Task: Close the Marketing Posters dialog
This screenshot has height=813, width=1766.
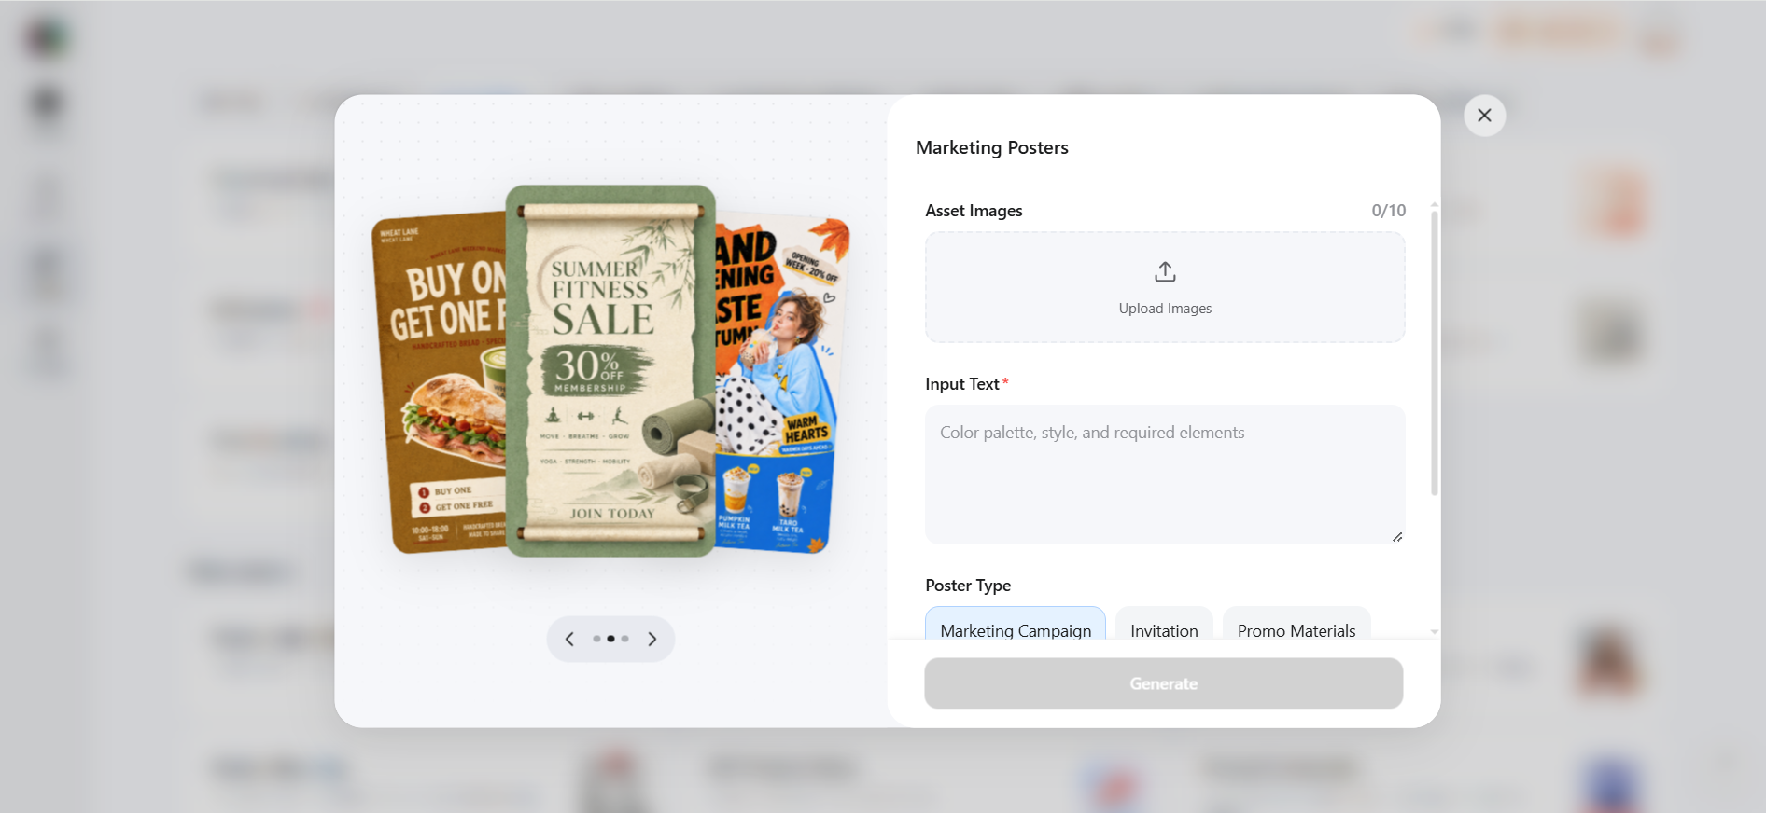Action: 1484,116
